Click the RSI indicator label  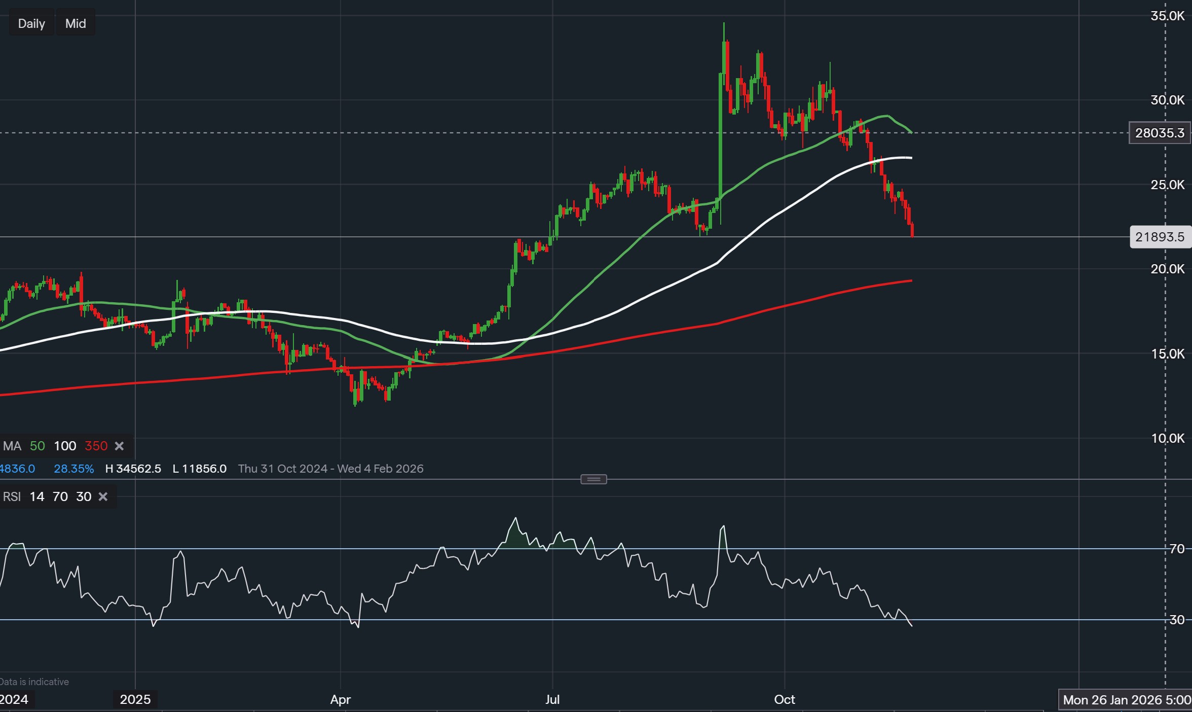[x=12, y=497]
